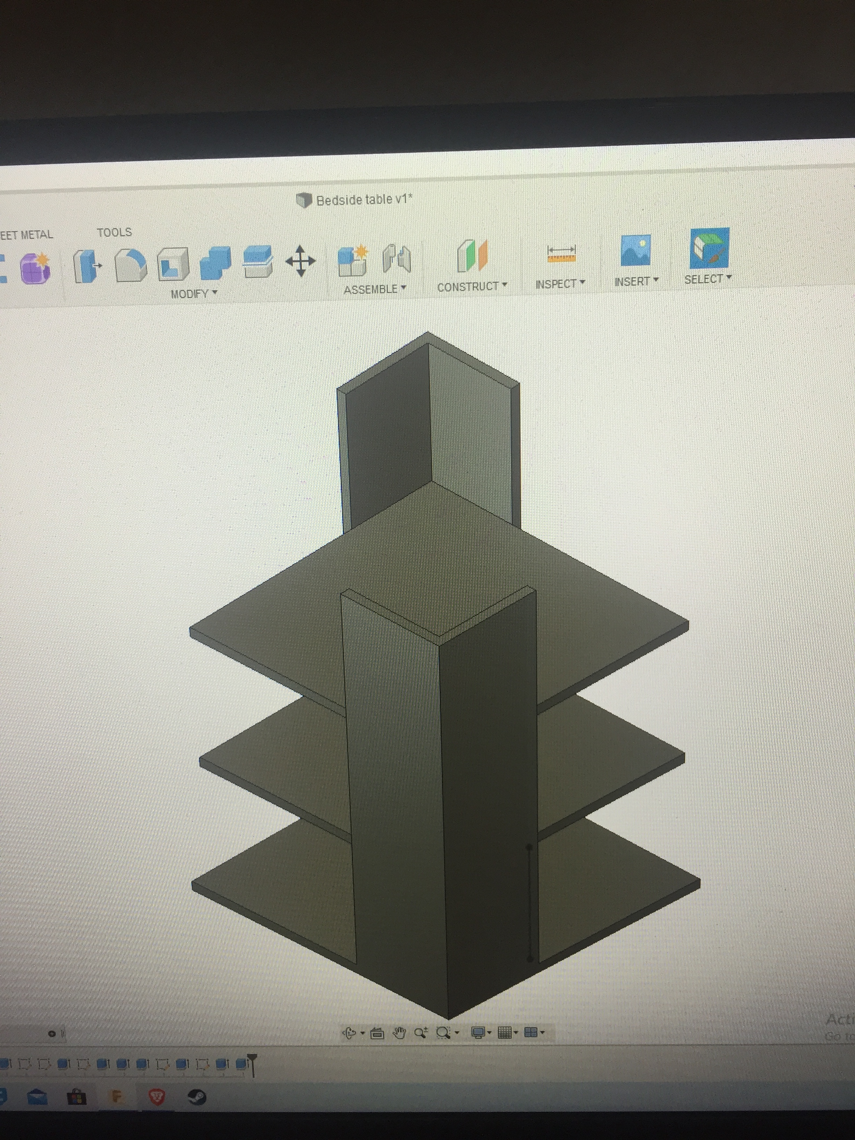Open the Zoom Window dropdown arrow
This screenshot has width=855, height=1140.
(x=456, y=1032)
